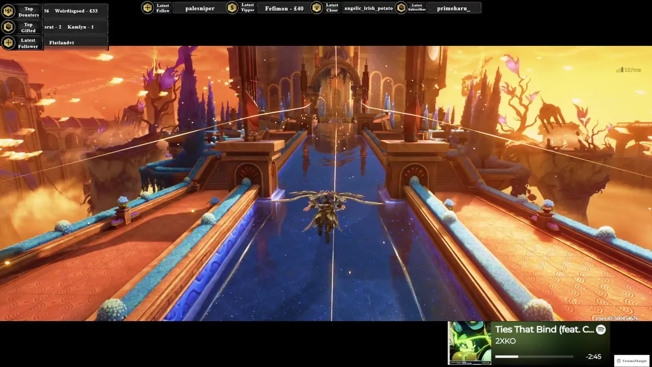This screenshot has height=367, width=652.
Task: Select the Latest Follow label
Action: 163,8
